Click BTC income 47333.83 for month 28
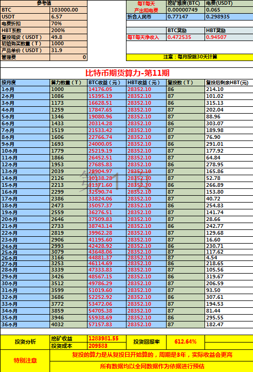The image size is (253, 372). pyautogui.click(x=106, y=270)
